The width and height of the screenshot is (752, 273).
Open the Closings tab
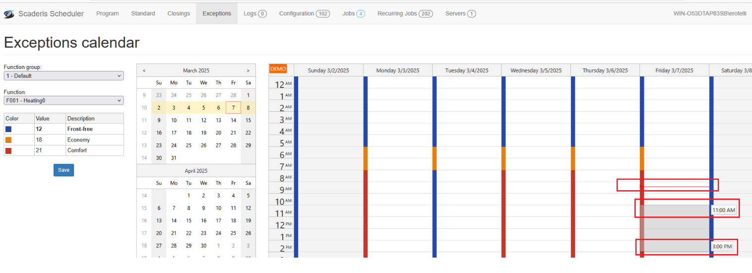(179, 13)
